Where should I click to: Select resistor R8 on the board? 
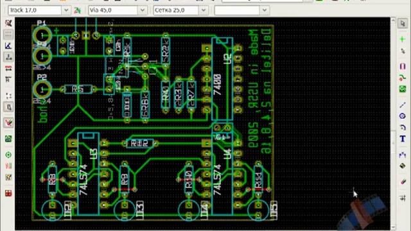point(52,180)
